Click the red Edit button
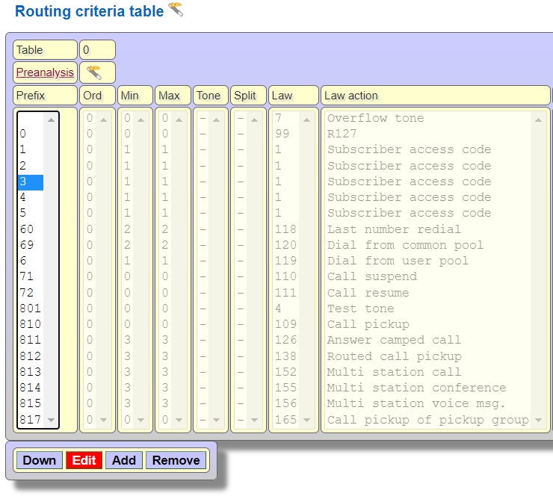This screenshot has width=553, height=496. click(x=83, y=460)
